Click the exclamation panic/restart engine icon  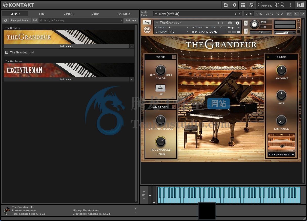click(291, 5)
